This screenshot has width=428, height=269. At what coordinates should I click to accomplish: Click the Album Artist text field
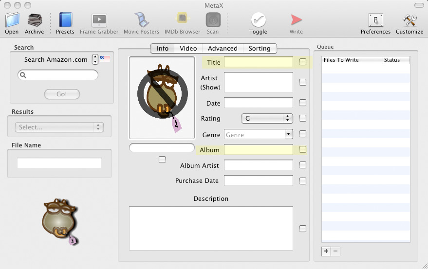point(259,165)
